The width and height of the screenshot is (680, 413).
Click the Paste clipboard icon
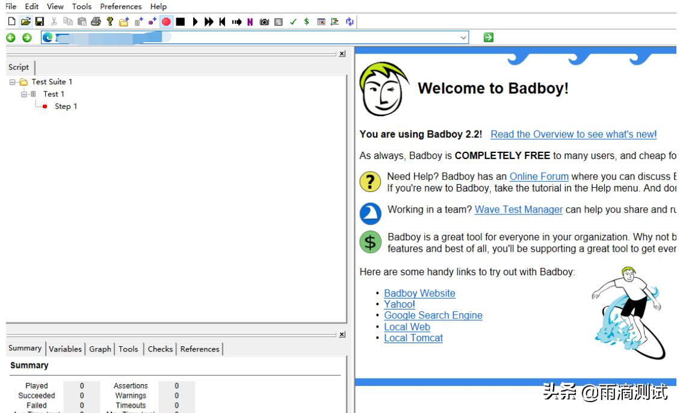point(82,22)
